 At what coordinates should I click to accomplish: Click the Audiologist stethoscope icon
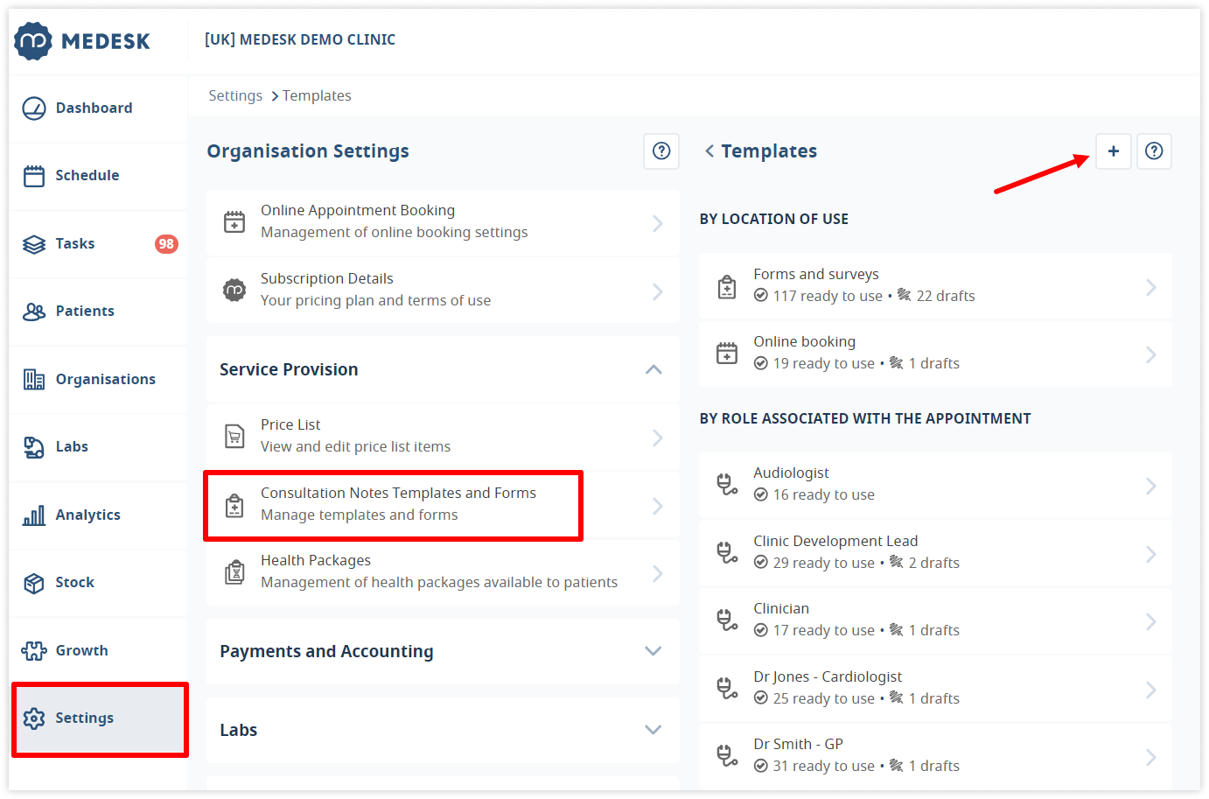pos(727,485)
